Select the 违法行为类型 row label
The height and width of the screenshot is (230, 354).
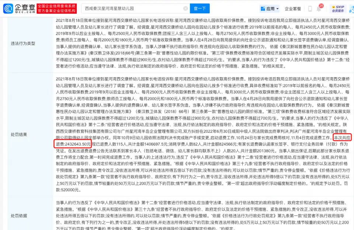[x=23, y=44]
